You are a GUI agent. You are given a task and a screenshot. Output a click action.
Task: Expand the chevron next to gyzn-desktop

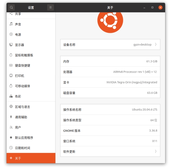156,45
